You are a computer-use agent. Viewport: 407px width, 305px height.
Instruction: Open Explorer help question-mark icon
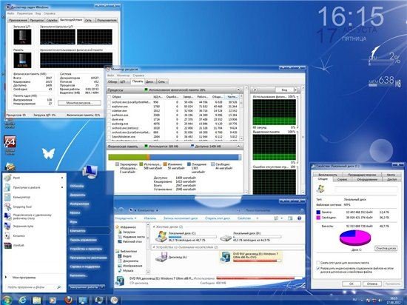click(x=299, y=218)
